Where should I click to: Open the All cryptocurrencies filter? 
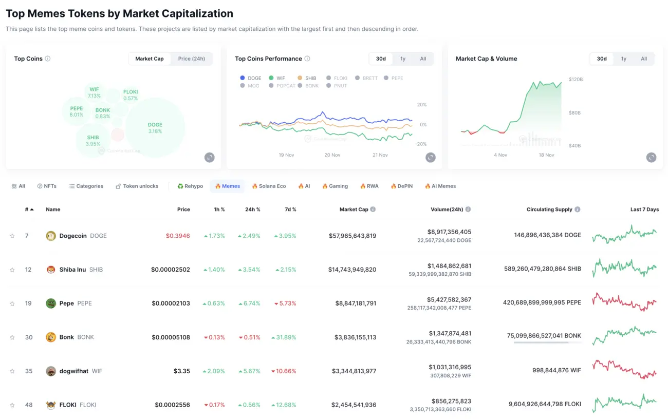point(18,186)
